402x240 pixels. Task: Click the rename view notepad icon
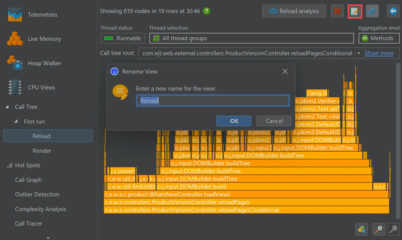pyautogui.click(x=355, y=11)
